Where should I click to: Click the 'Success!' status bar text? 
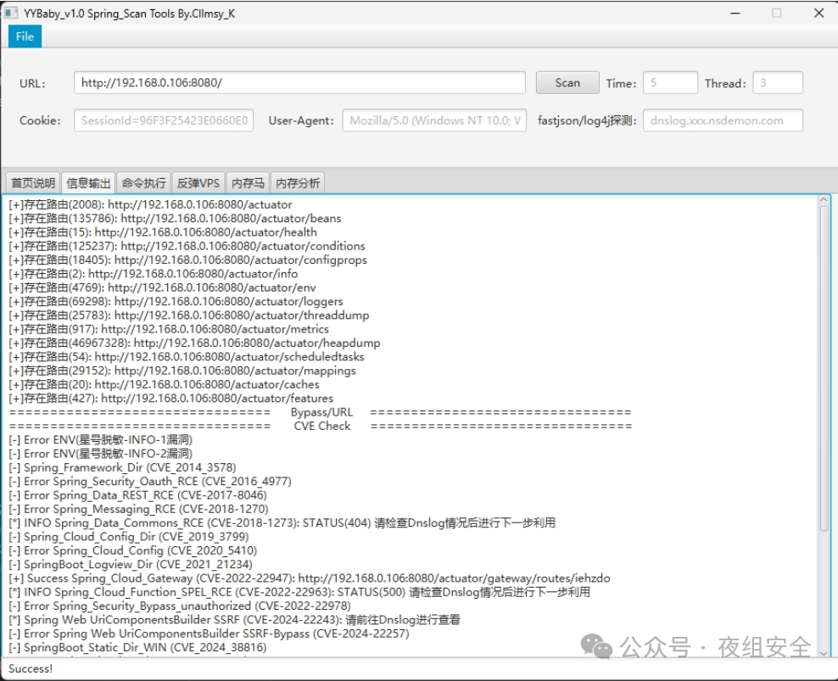[x=31, y=669]
